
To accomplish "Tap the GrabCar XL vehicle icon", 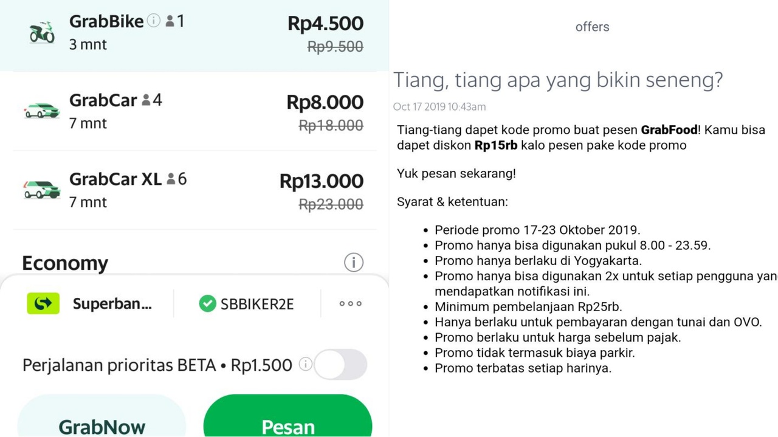I will tap(42, 190).
